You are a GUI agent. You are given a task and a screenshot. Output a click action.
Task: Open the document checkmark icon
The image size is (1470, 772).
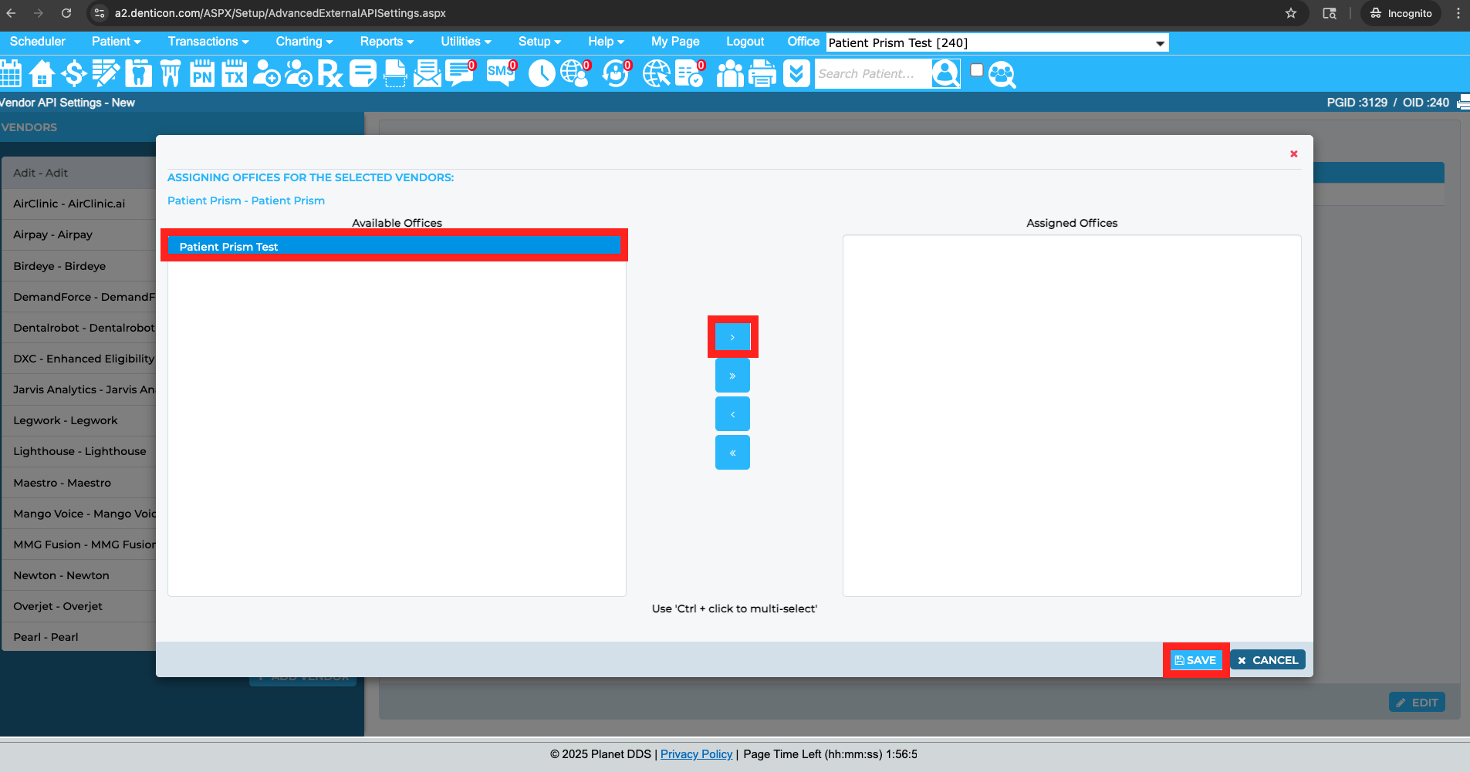point(690,74)
